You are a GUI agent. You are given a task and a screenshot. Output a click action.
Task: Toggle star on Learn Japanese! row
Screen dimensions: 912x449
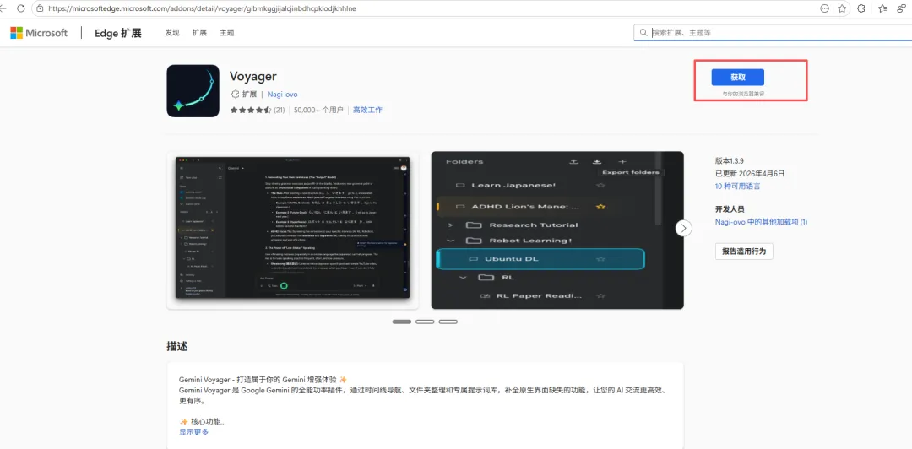pos(601,185)
